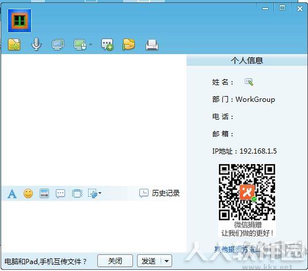Click the 关闭 button

(x=115, y=261)
